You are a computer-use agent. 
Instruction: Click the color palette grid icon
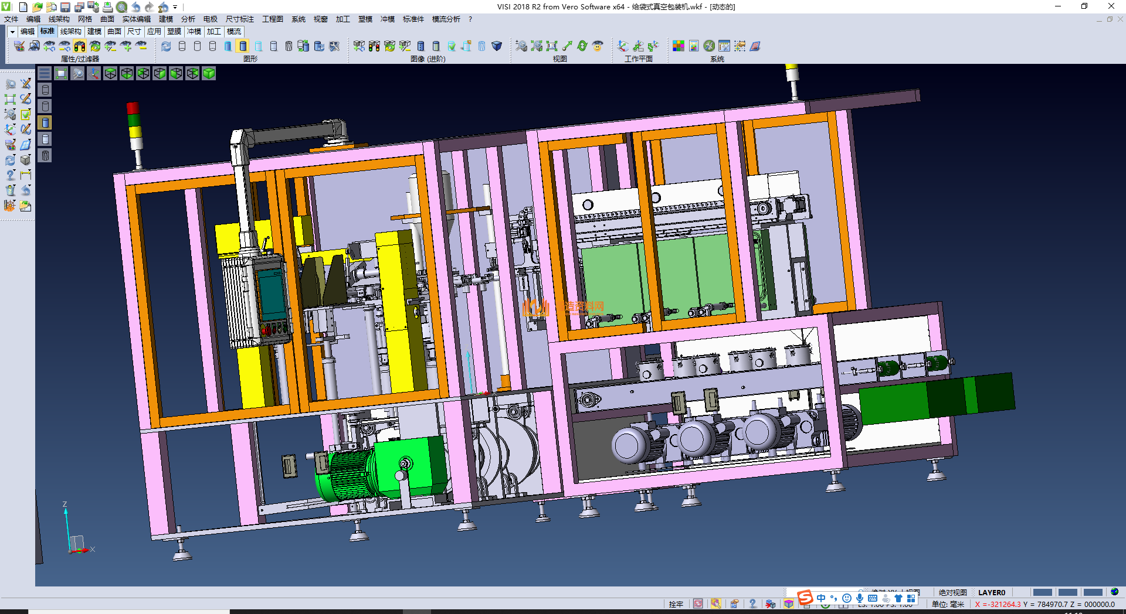coord(679,46)
